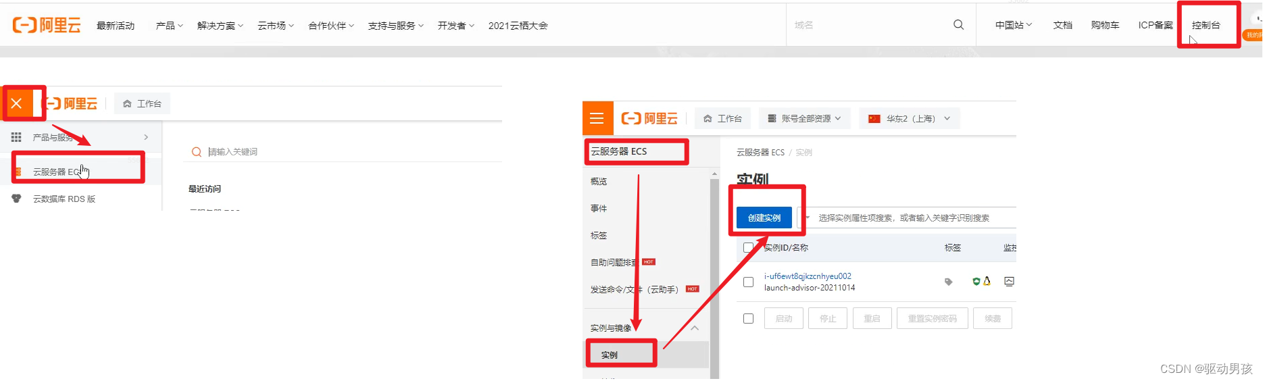
Task: Click the 实例ID/名称 column header
Action: pos(786,248)
